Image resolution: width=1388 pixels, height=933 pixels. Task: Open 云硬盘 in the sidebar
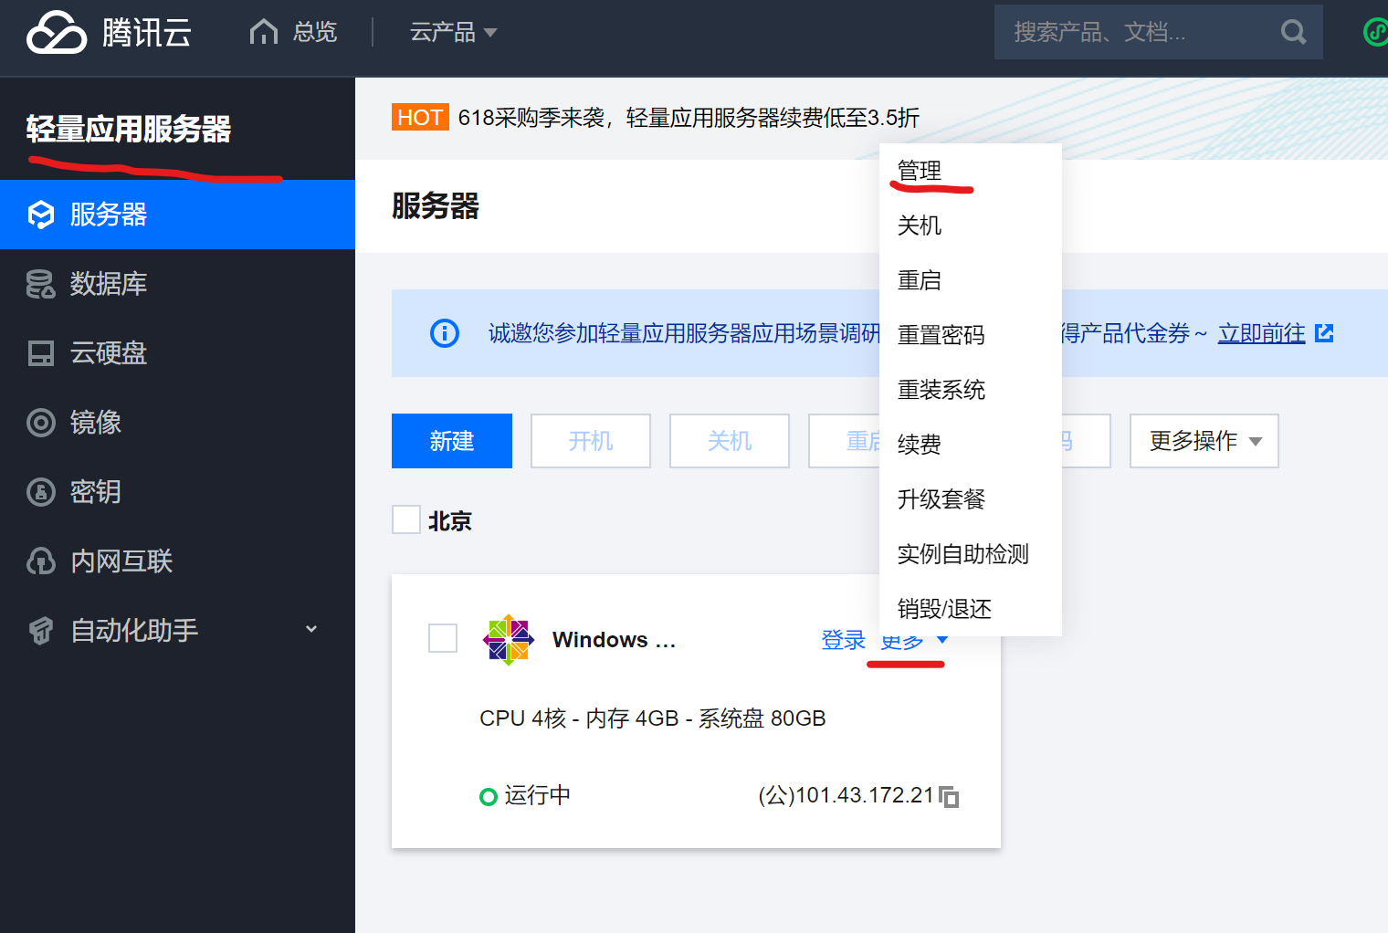click(177, 353)
